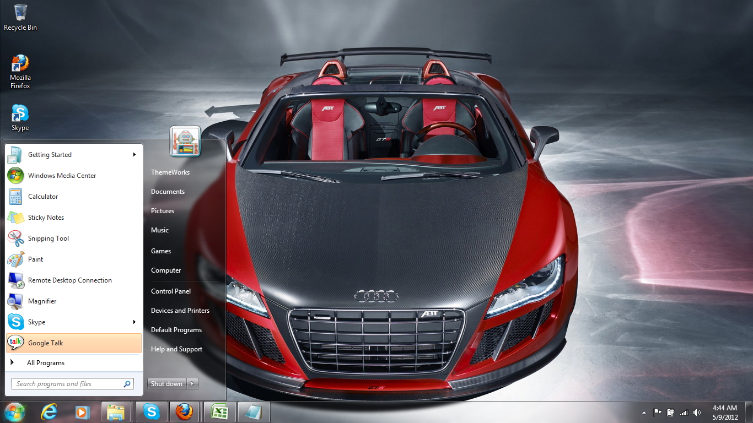This screenshot has width=753, height=423.
Task: Click the taskbar clock and date
Action: [725, 413]
